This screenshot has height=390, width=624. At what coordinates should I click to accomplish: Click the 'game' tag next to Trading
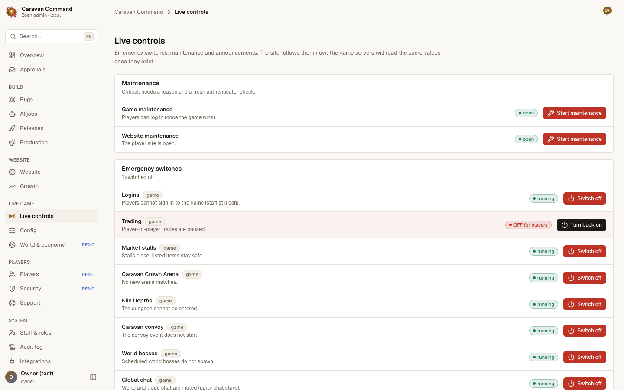pyautogui.click(x=155, y=221)
